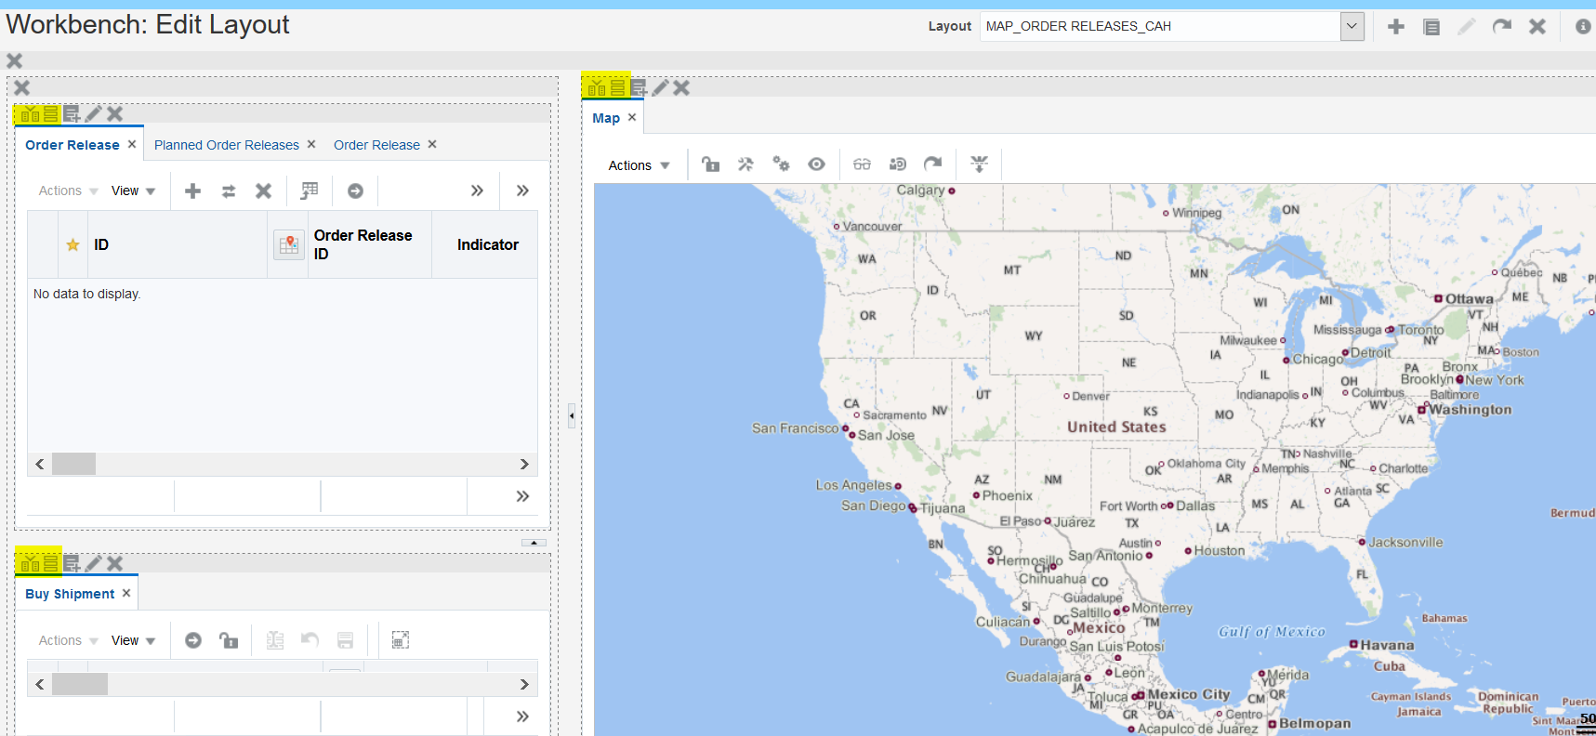Screen dimensions: 1596x736
Task: Add content to the Buy Shipment region
Action: pos(72,563)
